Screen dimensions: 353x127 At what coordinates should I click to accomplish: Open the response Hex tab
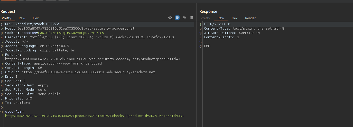(235, 18)
